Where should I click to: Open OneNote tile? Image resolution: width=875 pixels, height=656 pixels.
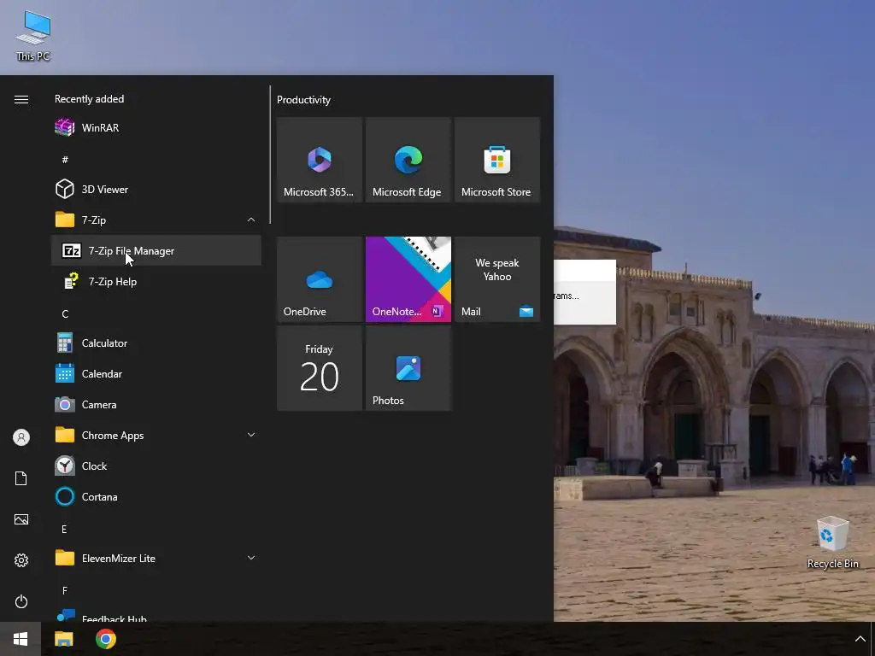point(408,279)
